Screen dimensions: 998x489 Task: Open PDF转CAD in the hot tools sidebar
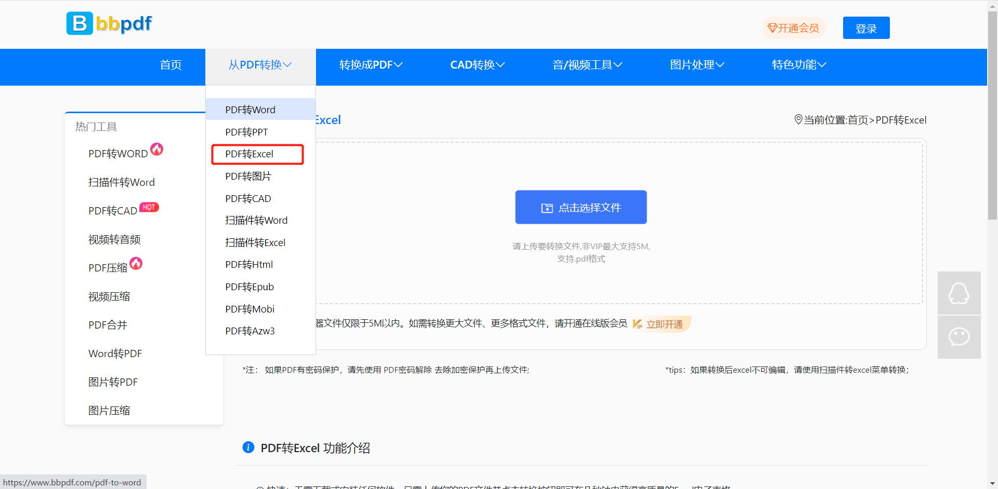(113, 211)
